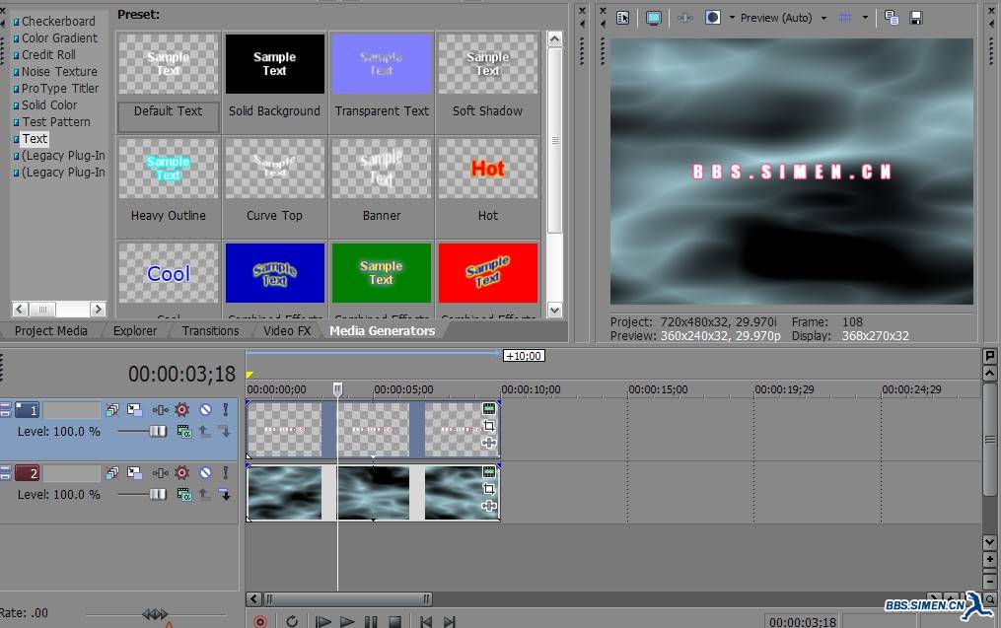Switch to Video FX tab
Screen dimensions: 1001x628
(x=287, y=330)
